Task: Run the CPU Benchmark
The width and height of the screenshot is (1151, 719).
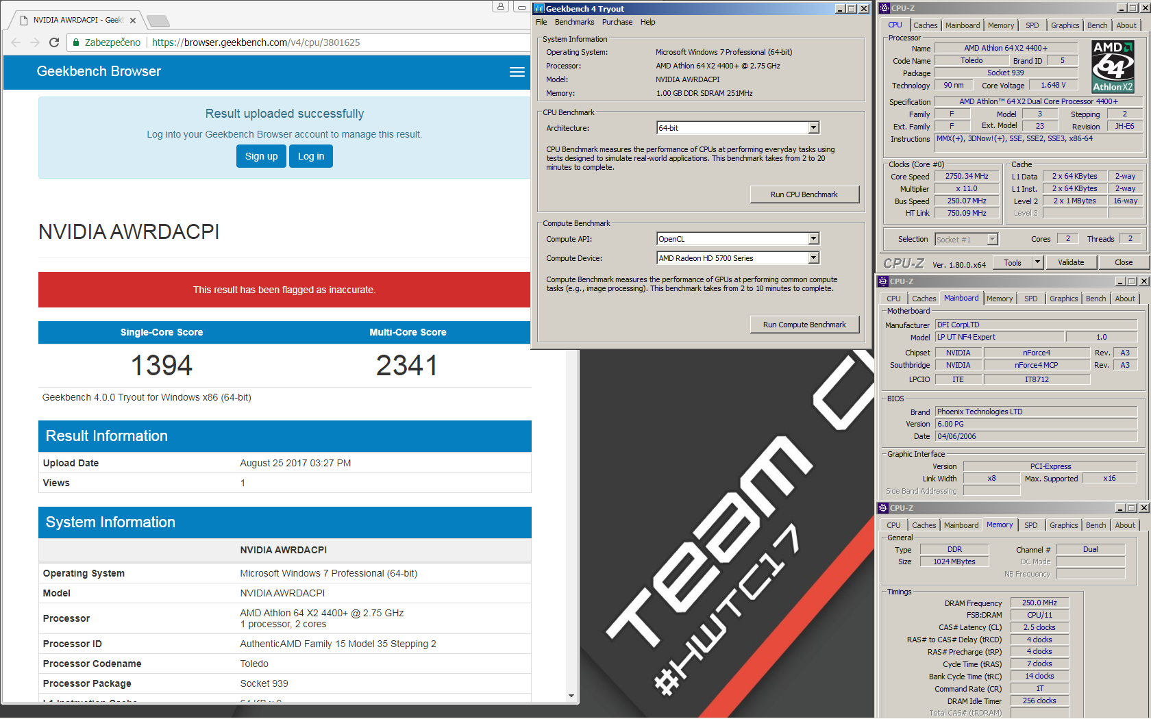Action: point(804,194)
